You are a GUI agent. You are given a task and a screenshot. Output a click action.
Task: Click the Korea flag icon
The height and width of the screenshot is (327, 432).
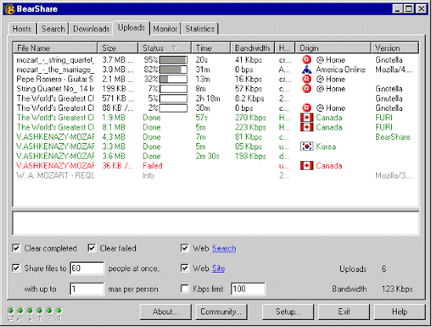click(306, 146)
